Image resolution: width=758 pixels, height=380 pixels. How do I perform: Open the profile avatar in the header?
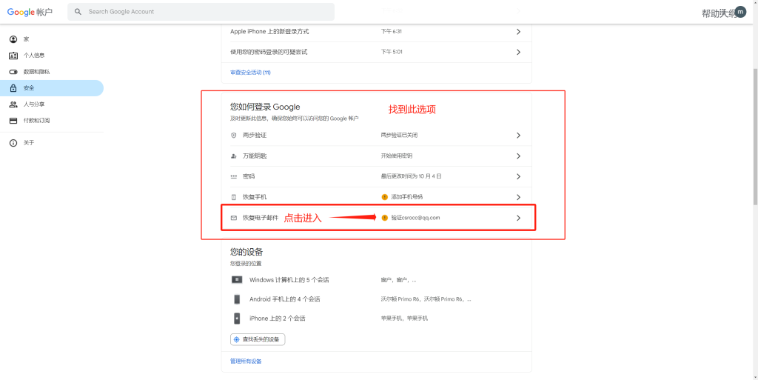(740, 13)
